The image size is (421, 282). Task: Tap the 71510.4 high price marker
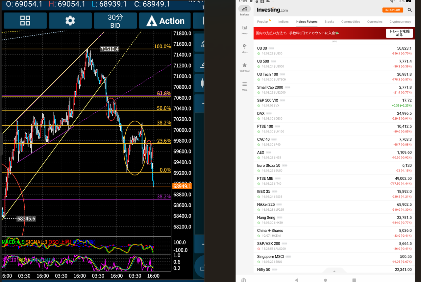110,49
